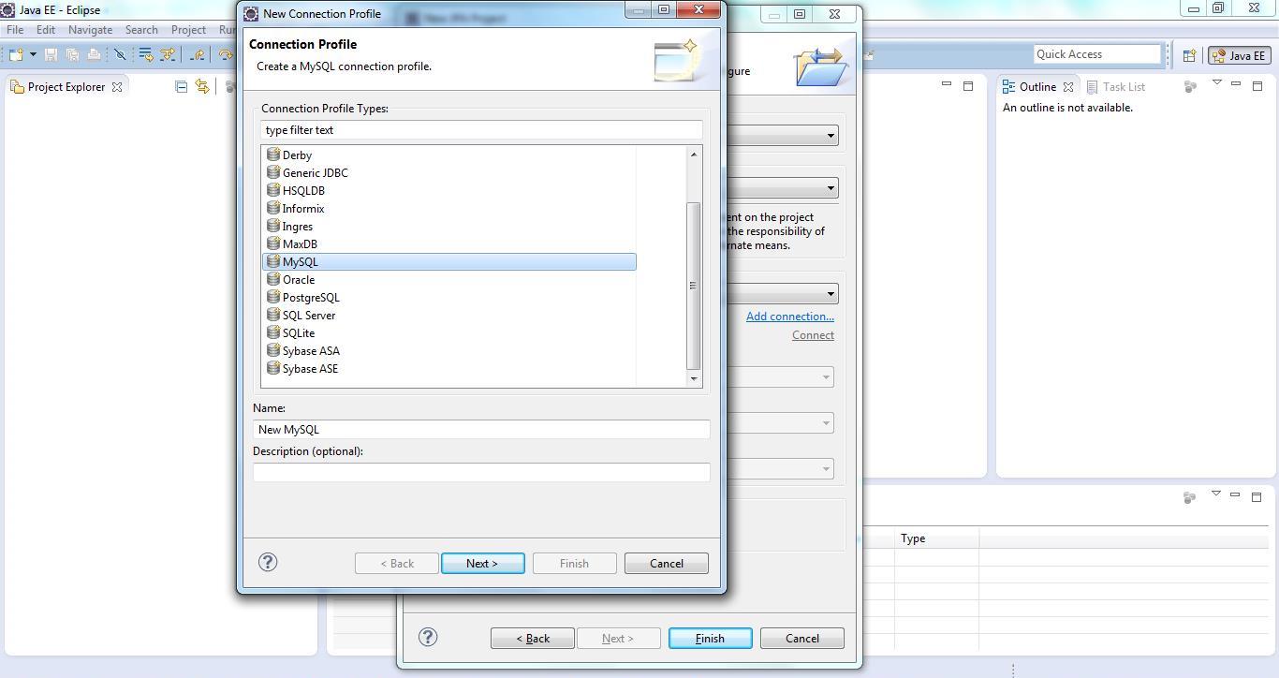Minimize the Outline view panel

(1235, 85)
